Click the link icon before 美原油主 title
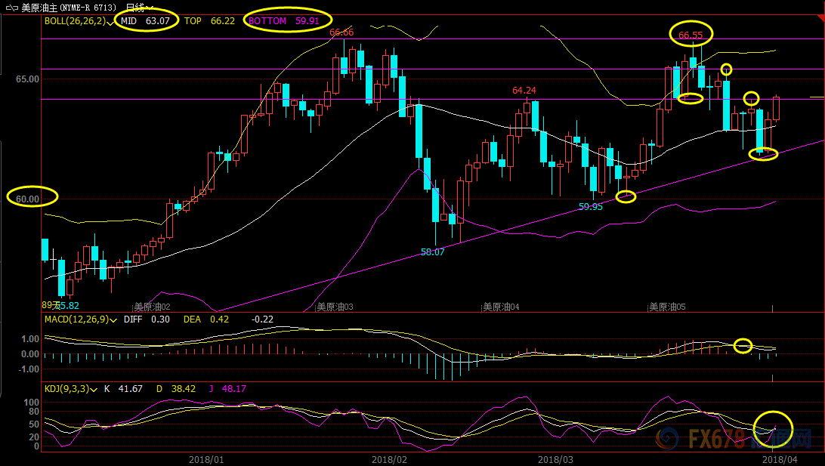 point(11,8)
